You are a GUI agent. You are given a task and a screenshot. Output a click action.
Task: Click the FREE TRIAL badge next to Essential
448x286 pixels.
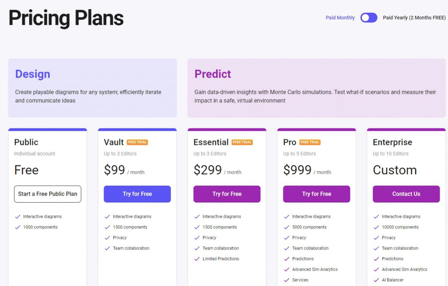(242, 142)
